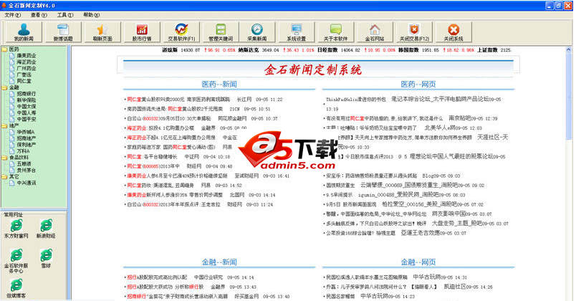Open 系统设置 system settings
Image resolution: width=576 pixels, height=301 pixels.
pos(297,32)
